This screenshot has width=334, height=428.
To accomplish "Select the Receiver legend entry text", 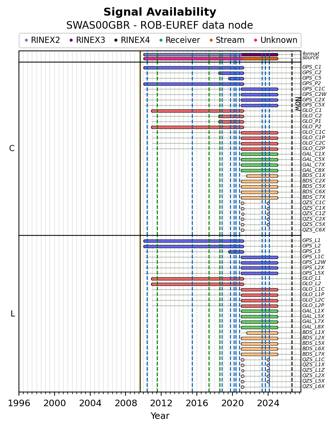I will (183, 40).
